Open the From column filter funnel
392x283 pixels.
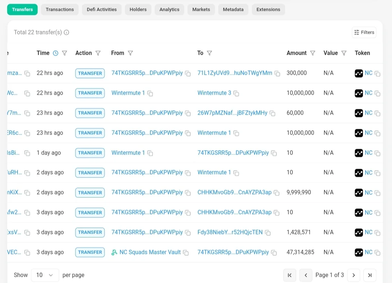coord(130,53)
